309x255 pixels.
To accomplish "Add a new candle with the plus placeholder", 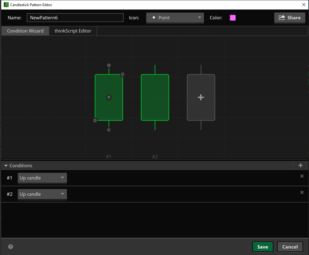I will point(201,97).
